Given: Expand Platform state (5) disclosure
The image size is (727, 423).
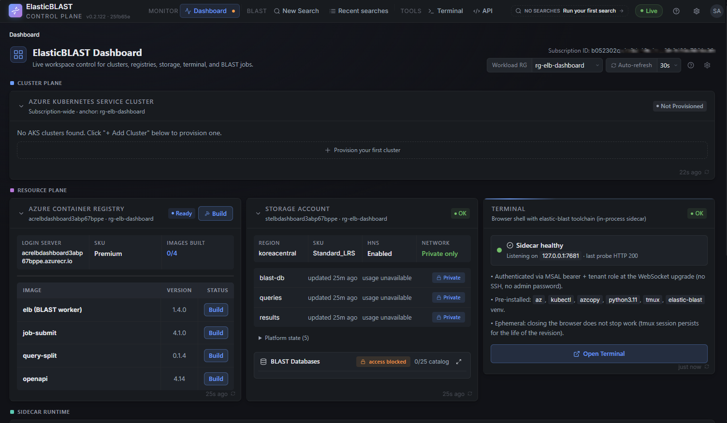Looking at the screenshot, I should coord(284,338).
